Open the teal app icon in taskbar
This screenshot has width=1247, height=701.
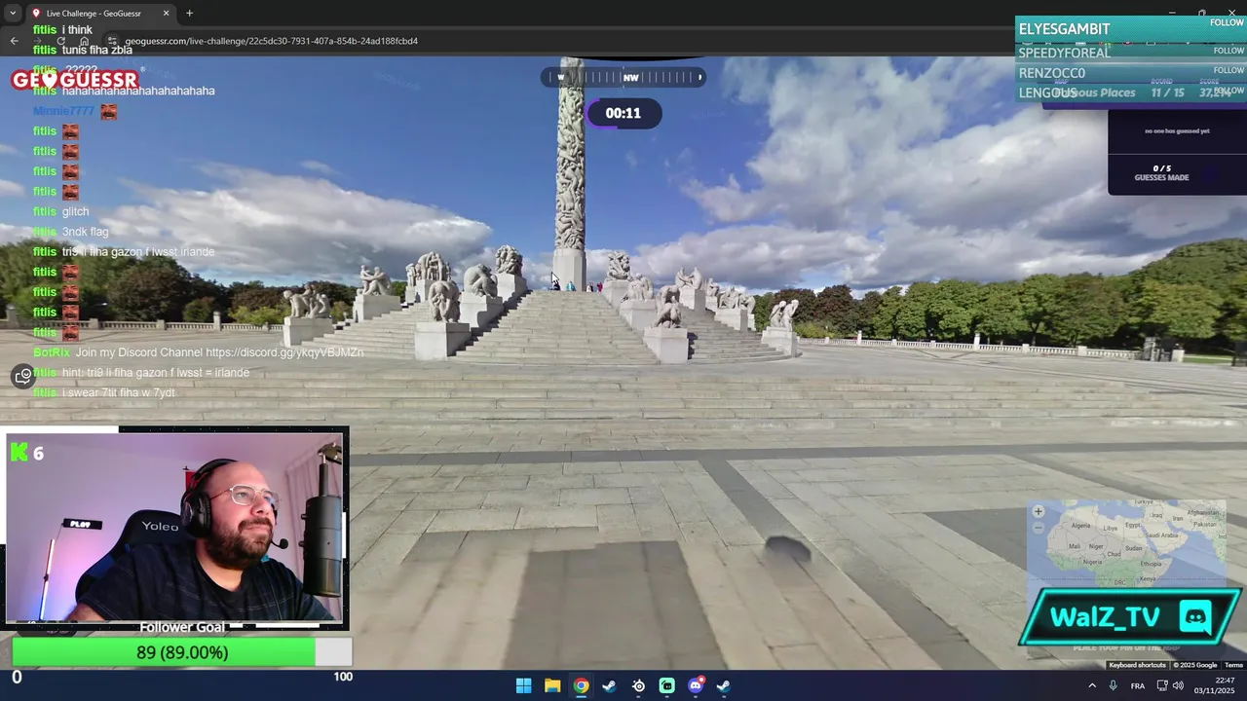(x=666, y=685)
